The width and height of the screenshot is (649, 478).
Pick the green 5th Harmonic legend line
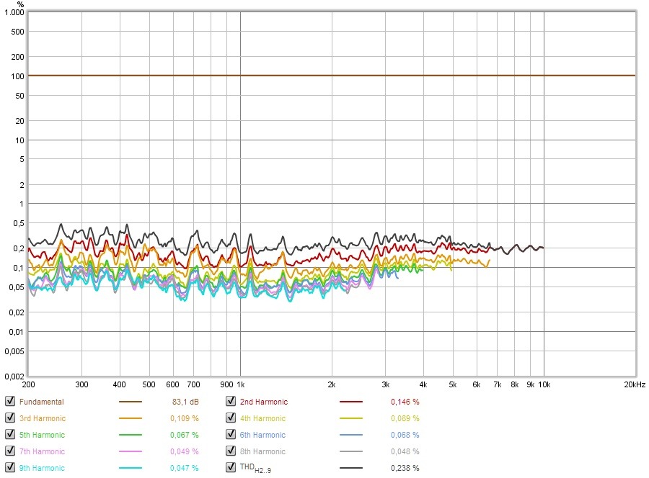[130, 436]
